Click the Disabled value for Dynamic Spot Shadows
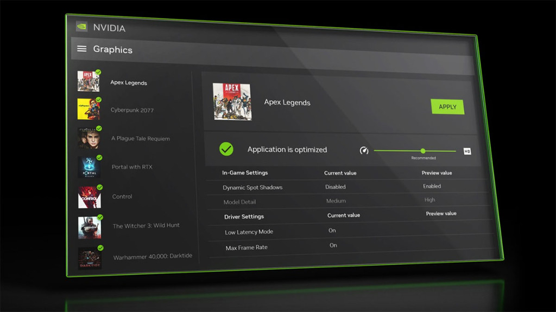Image resolution: width=556 pixels, height=312 pixels. [335, 187]
